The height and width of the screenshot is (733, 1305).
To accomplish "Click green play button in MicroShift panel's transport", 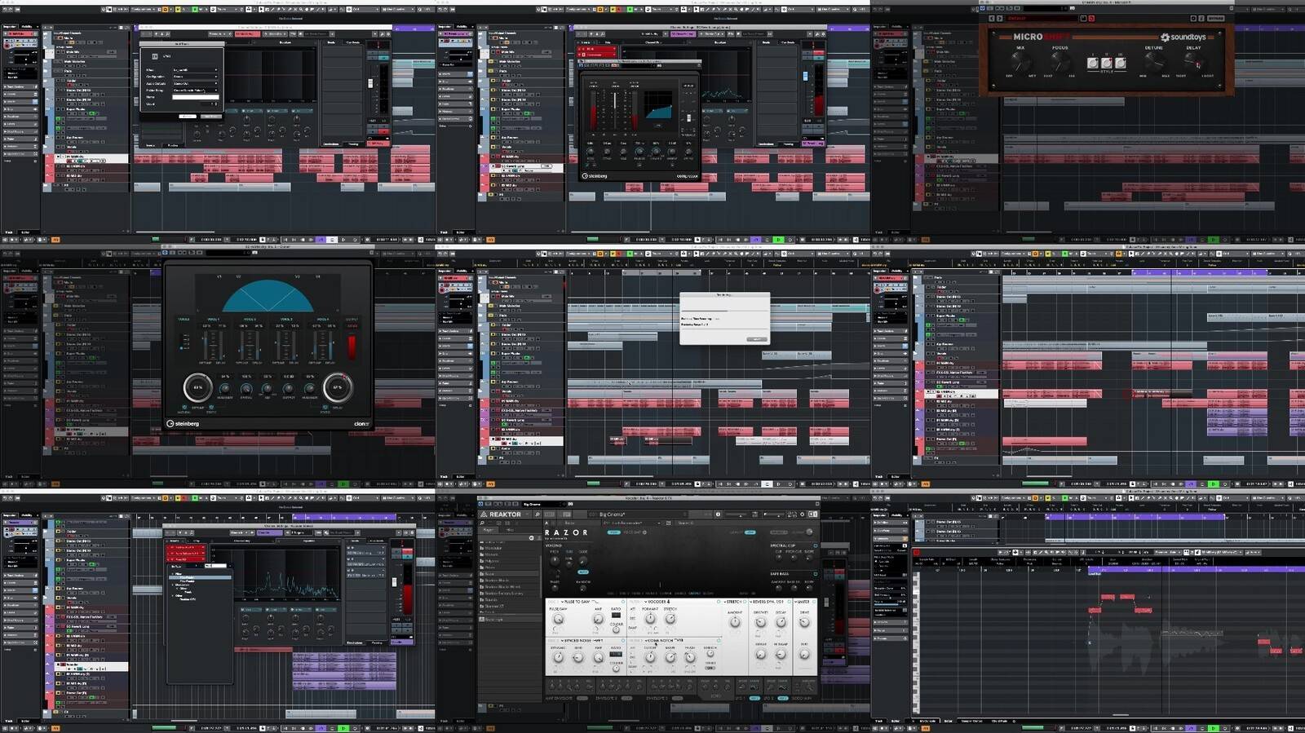I will [x=1213, y=239].
